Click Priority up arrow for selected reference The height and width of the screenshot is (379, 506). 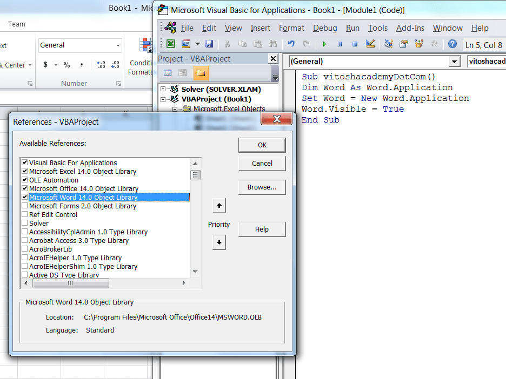click(219, 206)
